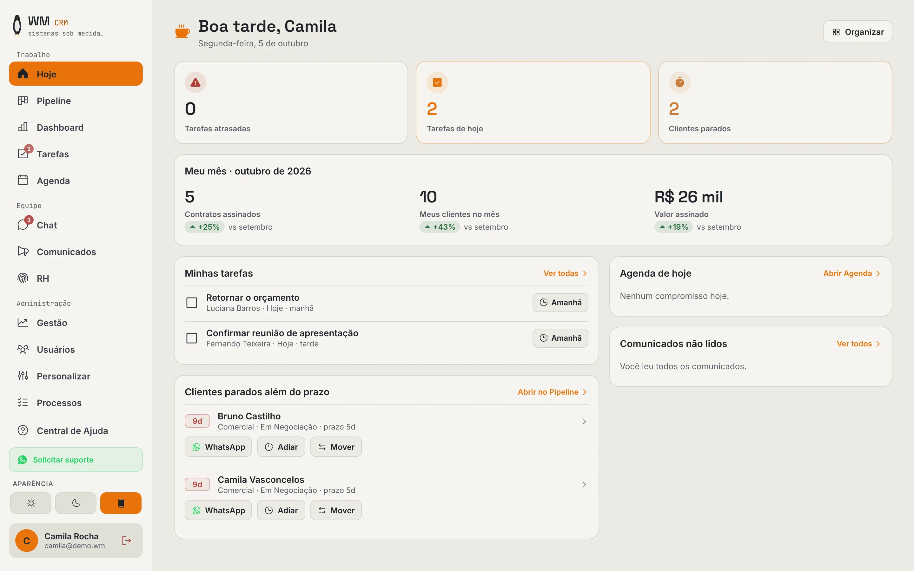Open Personalizar settings
914x571 pixels.
click(x=76, y=376)
